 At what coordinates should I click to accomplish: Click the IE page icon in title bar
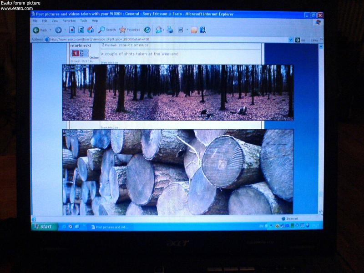33,14
